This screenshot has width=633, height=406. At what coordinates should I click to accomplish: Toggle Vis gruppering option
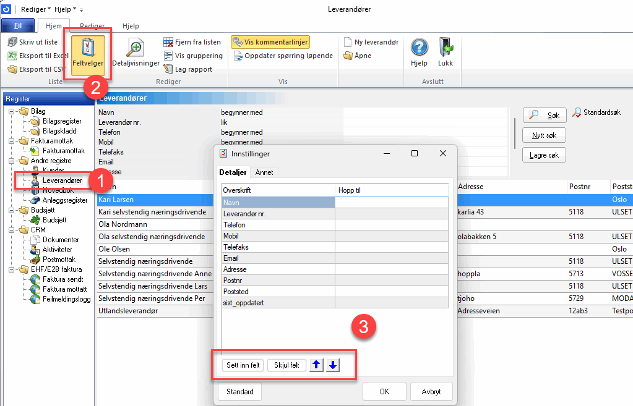coord(192,56)
